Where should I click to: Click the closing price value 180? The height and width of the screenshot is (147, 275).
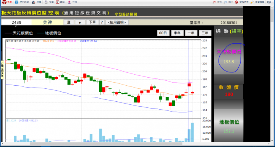click(x=229, y=94)
